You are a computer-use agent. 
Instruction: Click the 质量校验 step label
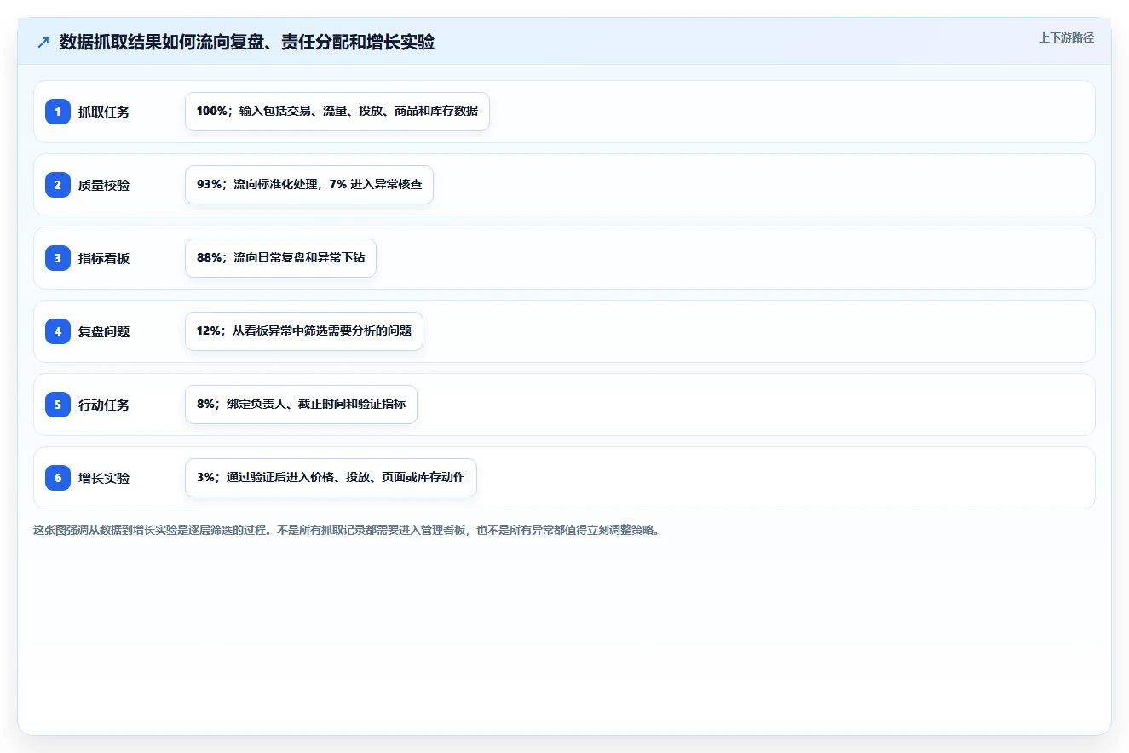coord(104,185)
